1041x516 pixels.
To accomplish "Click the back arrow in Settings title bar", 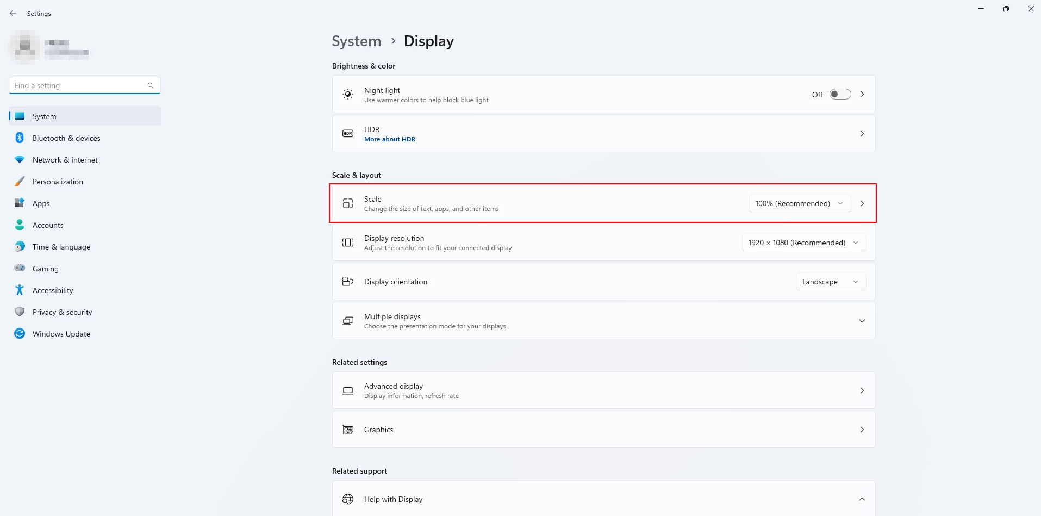I will click(13, 13).
